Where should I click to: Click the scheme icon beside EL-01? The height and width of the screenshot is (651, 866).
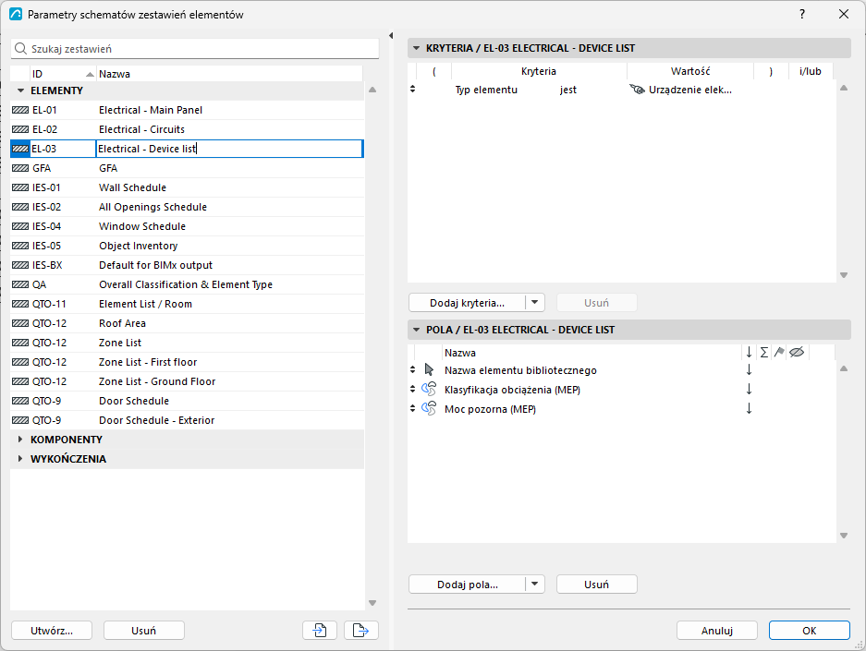coord(20,110)
